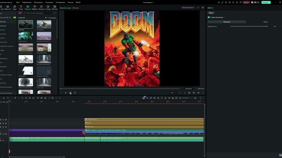Click the user avatar circle in top bar

pos(252,2)
